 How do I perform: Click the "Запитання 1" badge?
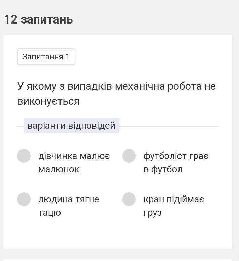[46, 57]
